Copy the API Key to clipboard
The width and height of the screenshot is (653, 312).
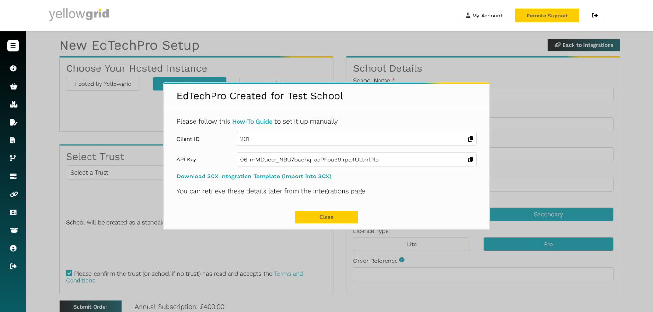(x=470, y=160)
